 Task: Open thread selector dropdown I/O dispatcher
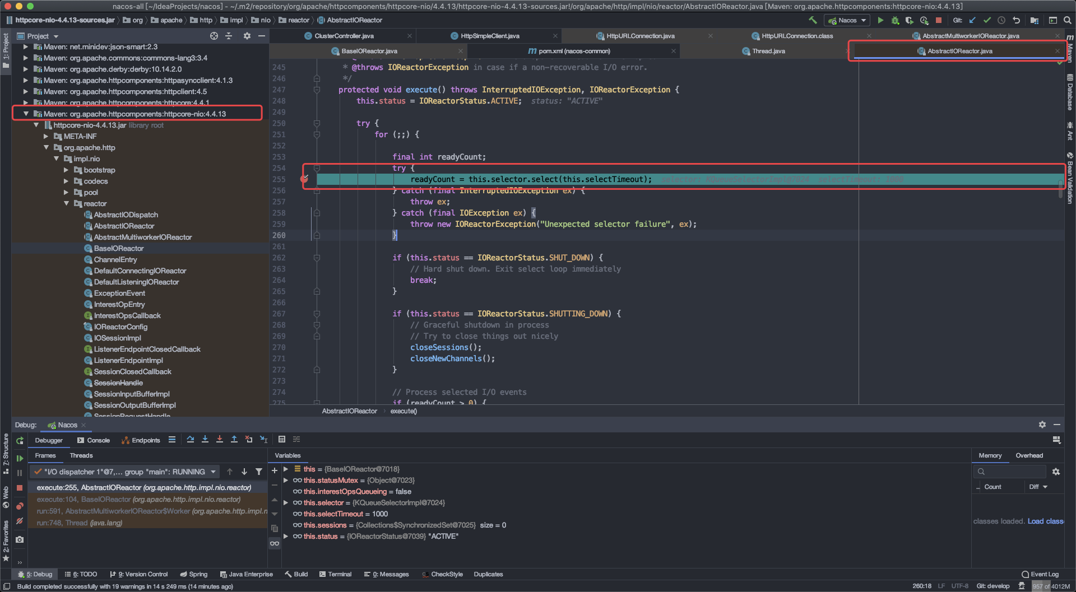pos(125,472)
